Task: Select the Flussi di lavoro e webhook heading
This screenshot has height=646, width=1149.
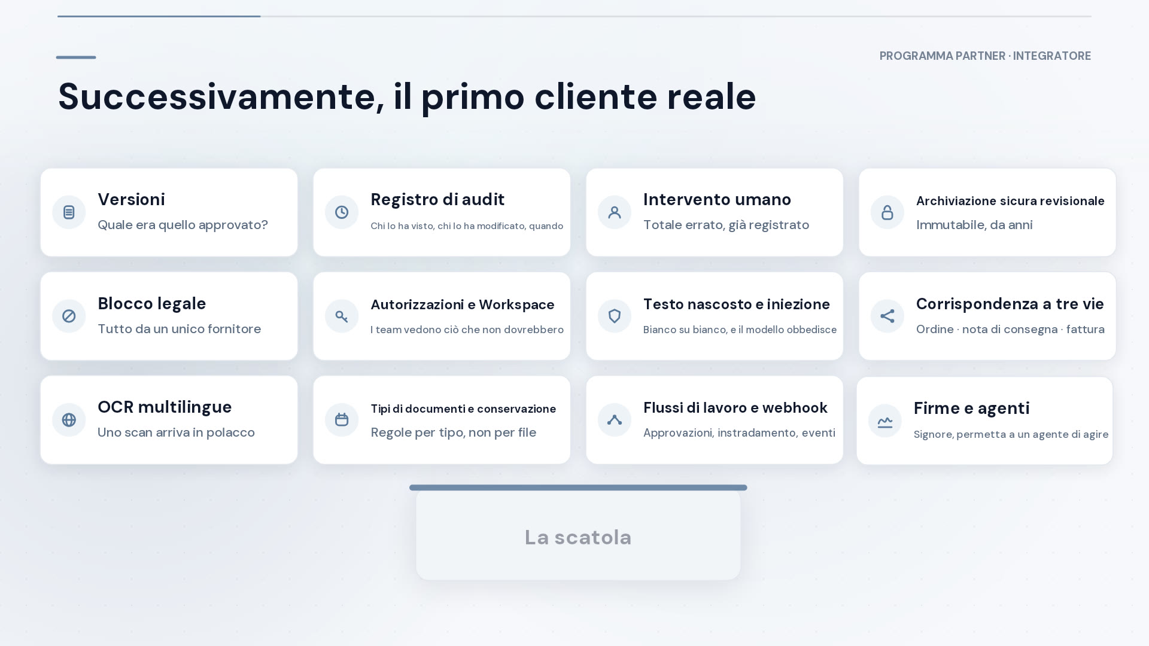Action: (x=735, y=407)
